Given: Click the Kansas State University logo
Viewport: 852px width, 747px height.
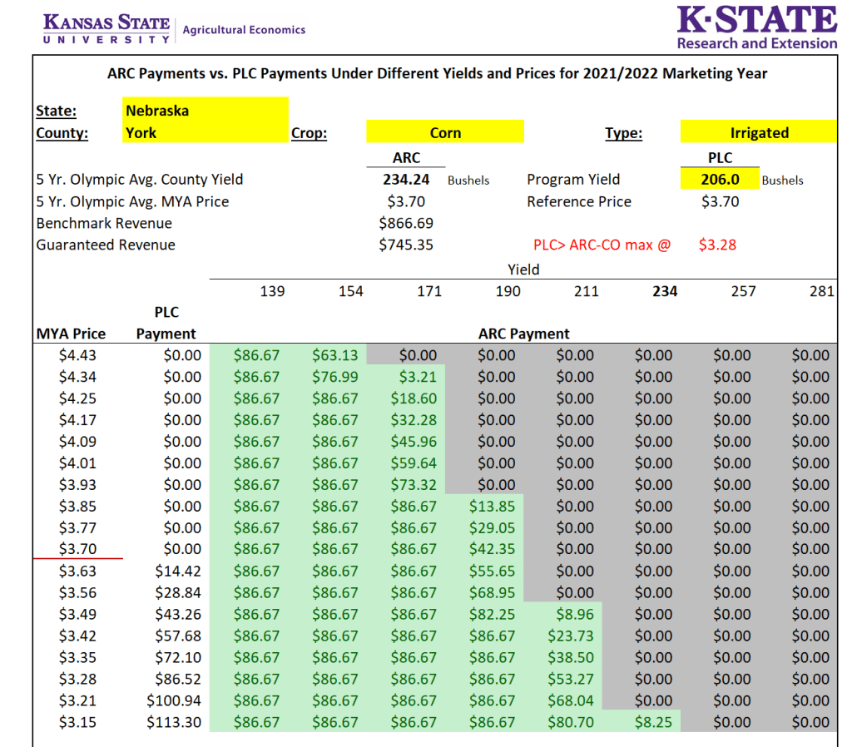Looking at the screenshot, I should [105, 29].
